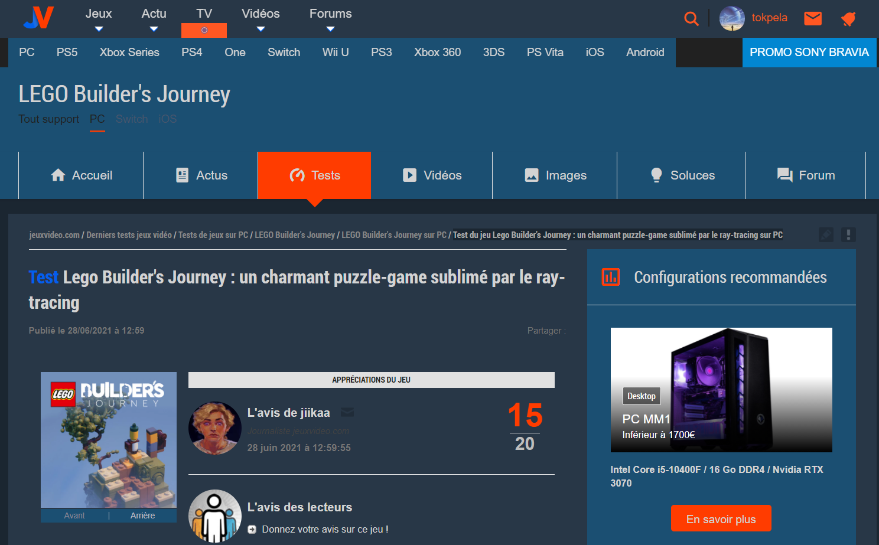Open the L'avis de jiikaa link

coord(288,413)
